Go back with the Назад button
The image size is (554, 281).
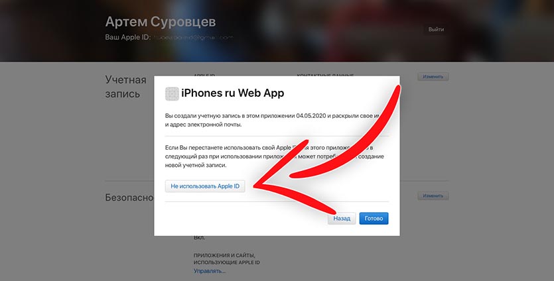click(342, 219)
